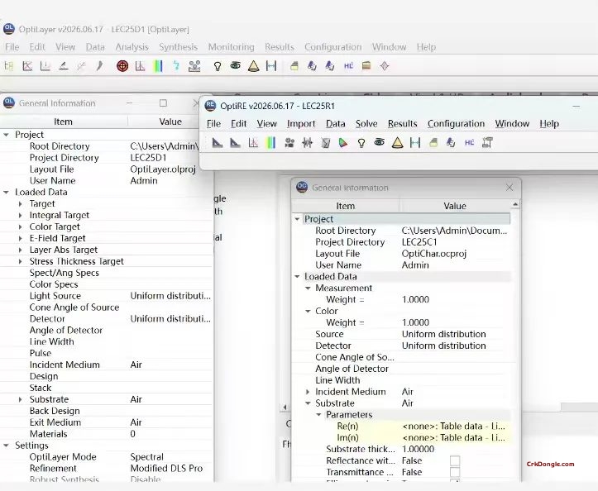Collapse Color node in OptiRE panel
This screenshot has height=491, width=598.
click(x=308, y=311)
